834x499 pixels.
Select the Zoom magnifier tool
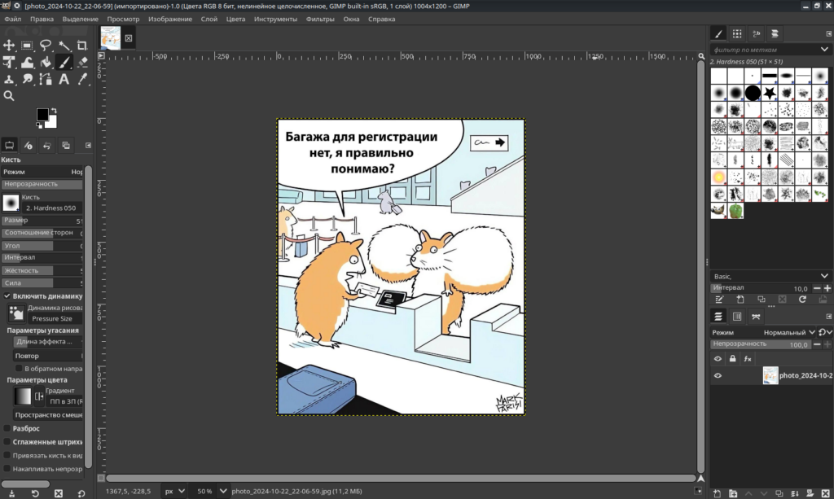(9, 95)
